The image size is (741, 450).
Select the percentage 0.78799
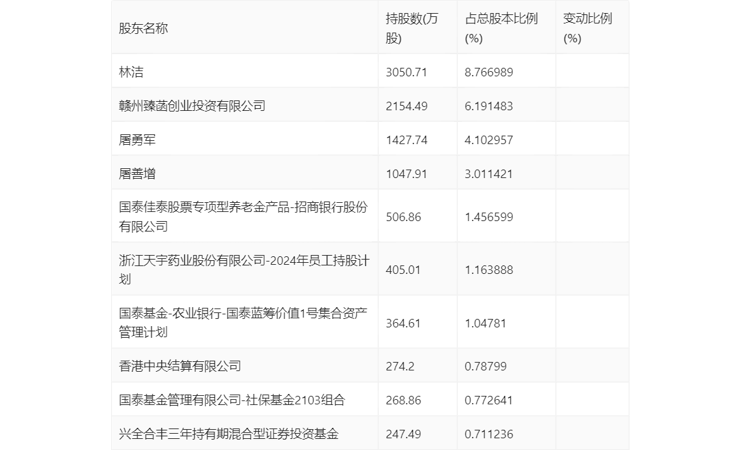pos(486,367)
